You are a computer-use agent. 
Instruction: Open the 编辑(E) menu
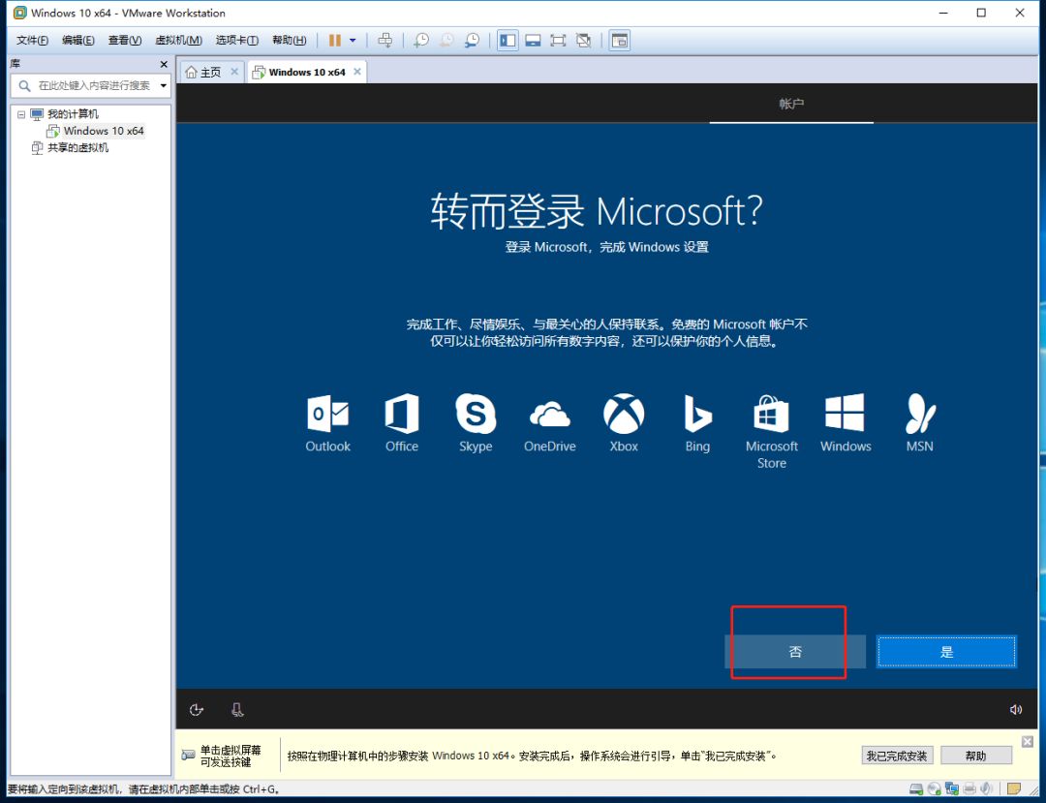tap(78, 40)
